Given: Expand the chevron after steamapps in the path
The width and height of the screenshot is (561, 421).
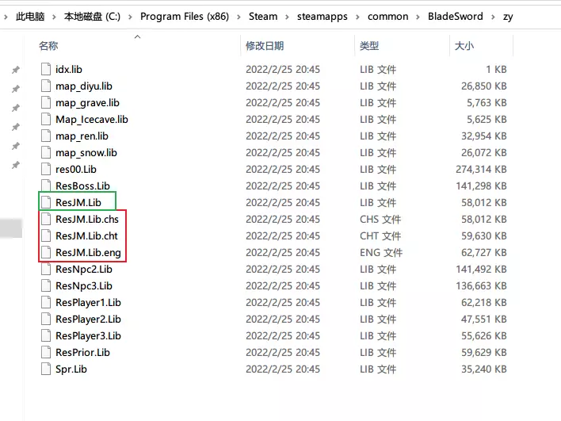Looking at the screenshot, I should (x=357, y=17).
